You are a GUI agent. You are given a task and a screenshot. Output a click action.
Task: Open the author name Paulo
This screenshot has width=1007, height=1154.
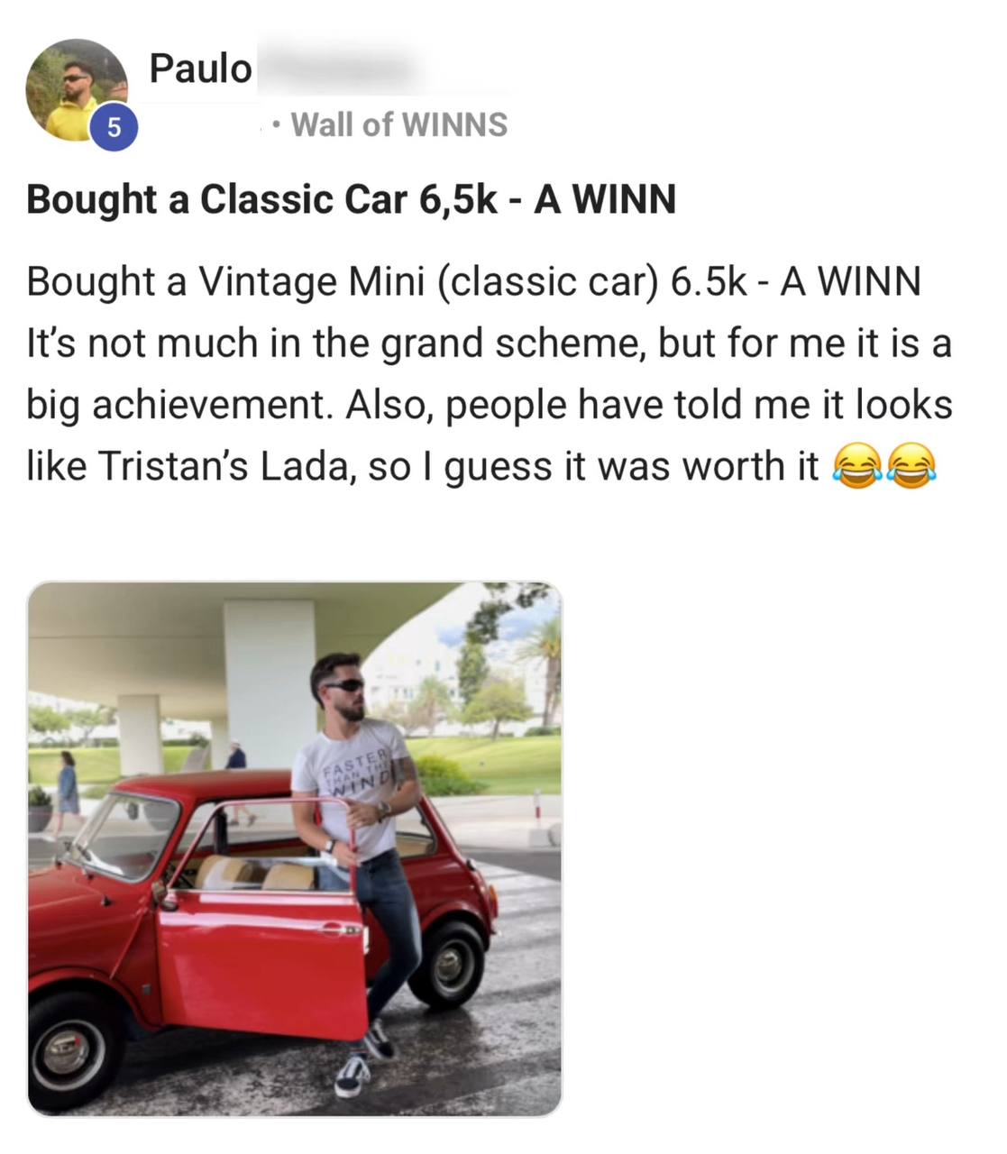click(200, 68)
